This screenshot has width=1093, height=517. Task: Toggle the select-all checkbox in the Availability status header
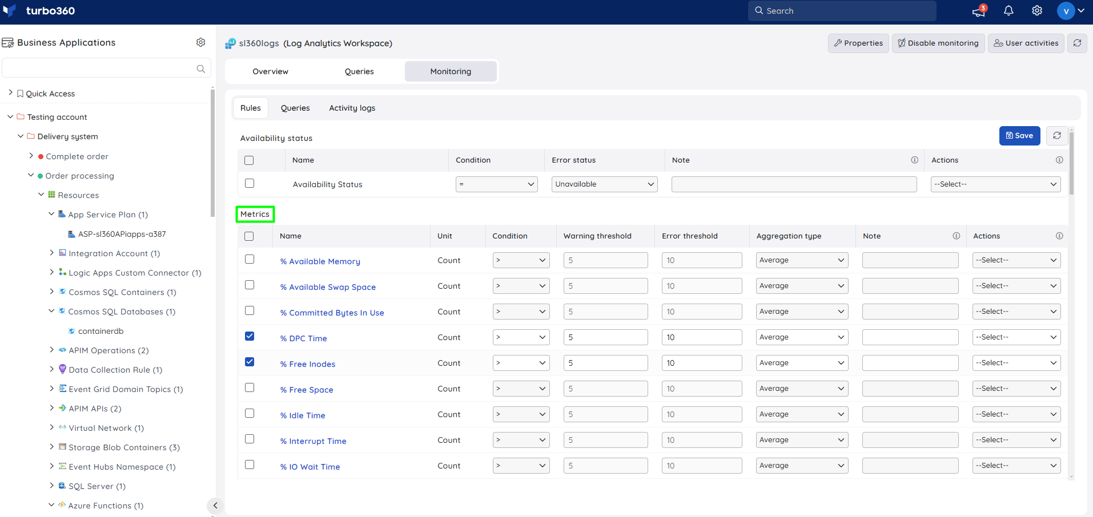249,160
